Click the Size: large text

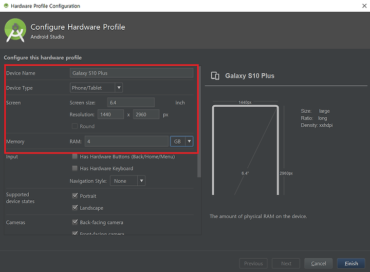pyautogui.click(x=315, y=111)
